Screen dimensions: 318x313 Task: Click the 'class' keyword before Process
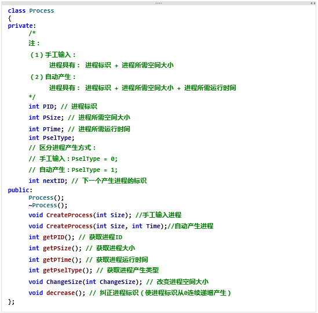[x=17, y=10]
